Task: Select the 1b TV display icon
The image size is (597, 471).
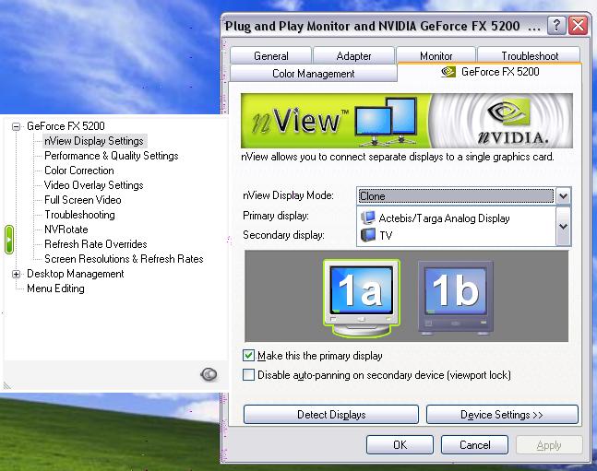Action: 456,297
